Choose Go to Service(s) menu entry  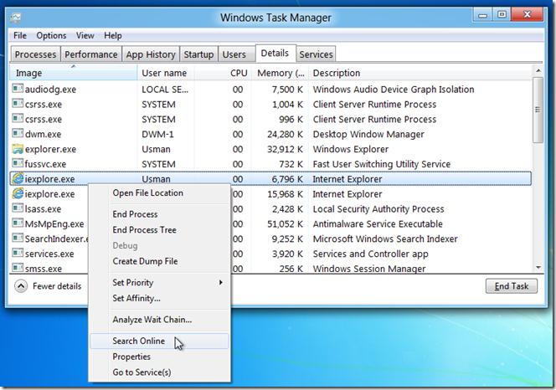click(x=142, y=372)
